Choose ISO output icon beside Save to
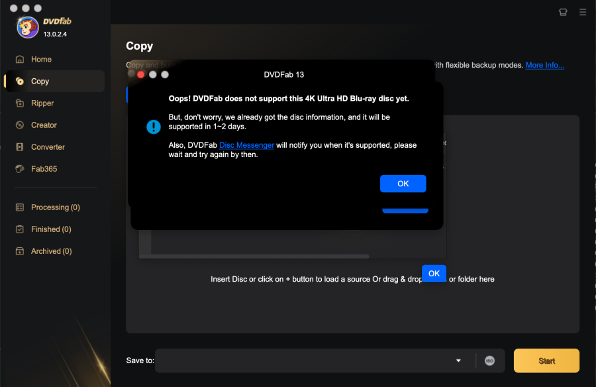 (x=489, y=360)
